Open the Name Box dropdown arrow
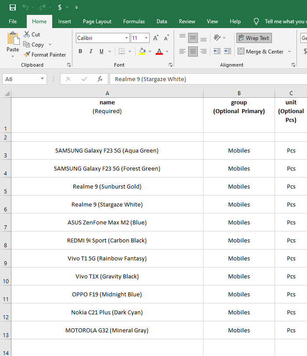The image size is (307, 356). 42,79
